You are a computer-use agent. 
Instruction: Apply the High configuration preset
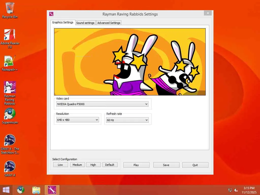[x=93, y=165]
